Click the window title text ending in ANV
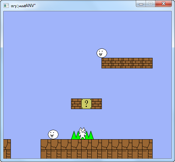The width and height of the screenshot is (175, 162). click(x=23, y=6)
